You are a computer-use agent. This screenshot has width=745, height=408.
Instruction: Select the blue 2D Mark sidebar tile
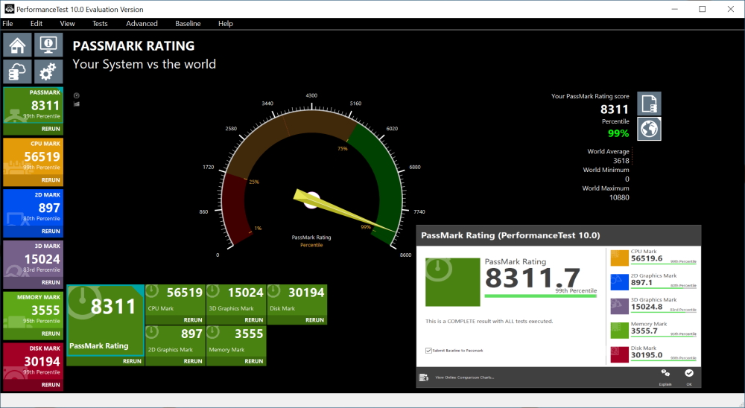click(x=32, y=209)
